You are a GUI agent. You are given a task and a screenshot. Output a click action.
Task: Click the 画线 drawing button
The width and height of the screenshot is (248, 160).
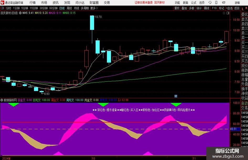click(x=207, y=8)
